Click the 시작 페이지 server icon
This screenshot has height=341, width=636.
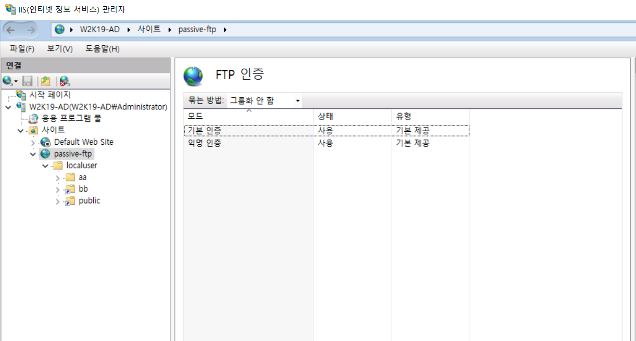(21, 95)
